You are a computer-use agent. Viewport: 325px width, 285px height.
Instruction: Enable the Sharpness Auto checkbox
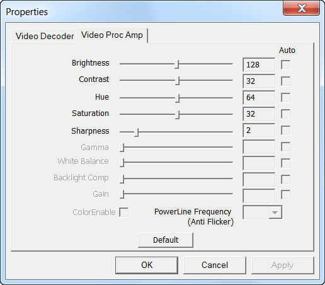pyautogui.click(x=286, y=131)
